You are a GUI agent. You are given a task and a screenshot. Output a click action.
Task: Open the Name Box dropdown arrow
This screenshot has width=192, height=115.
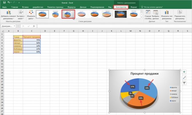point(14,26)
